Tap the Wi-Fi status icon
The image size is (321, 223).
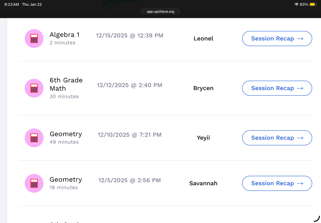(296, 5)
